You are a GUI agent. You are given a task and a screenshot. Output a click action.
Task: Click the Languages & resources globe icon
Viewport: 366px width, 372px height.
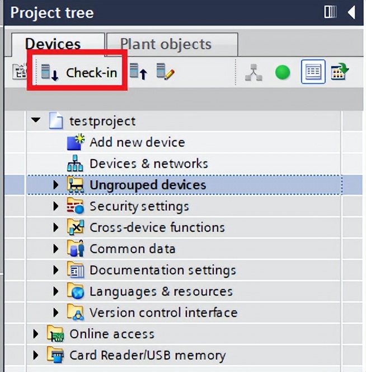[76, 291]
